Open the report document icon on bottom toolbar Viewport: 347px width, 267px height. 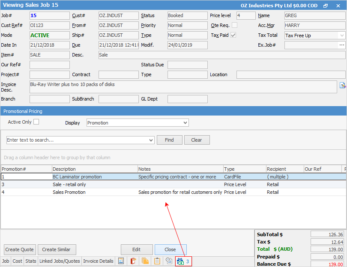point(121,261)
